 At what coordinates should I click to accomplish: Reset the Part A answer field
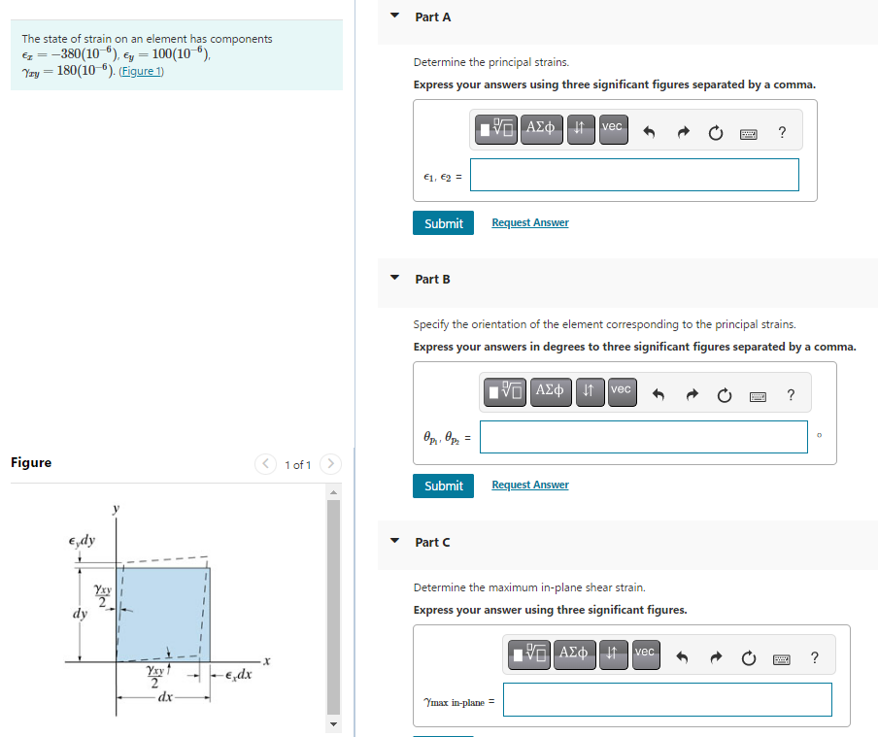[716, 133]
